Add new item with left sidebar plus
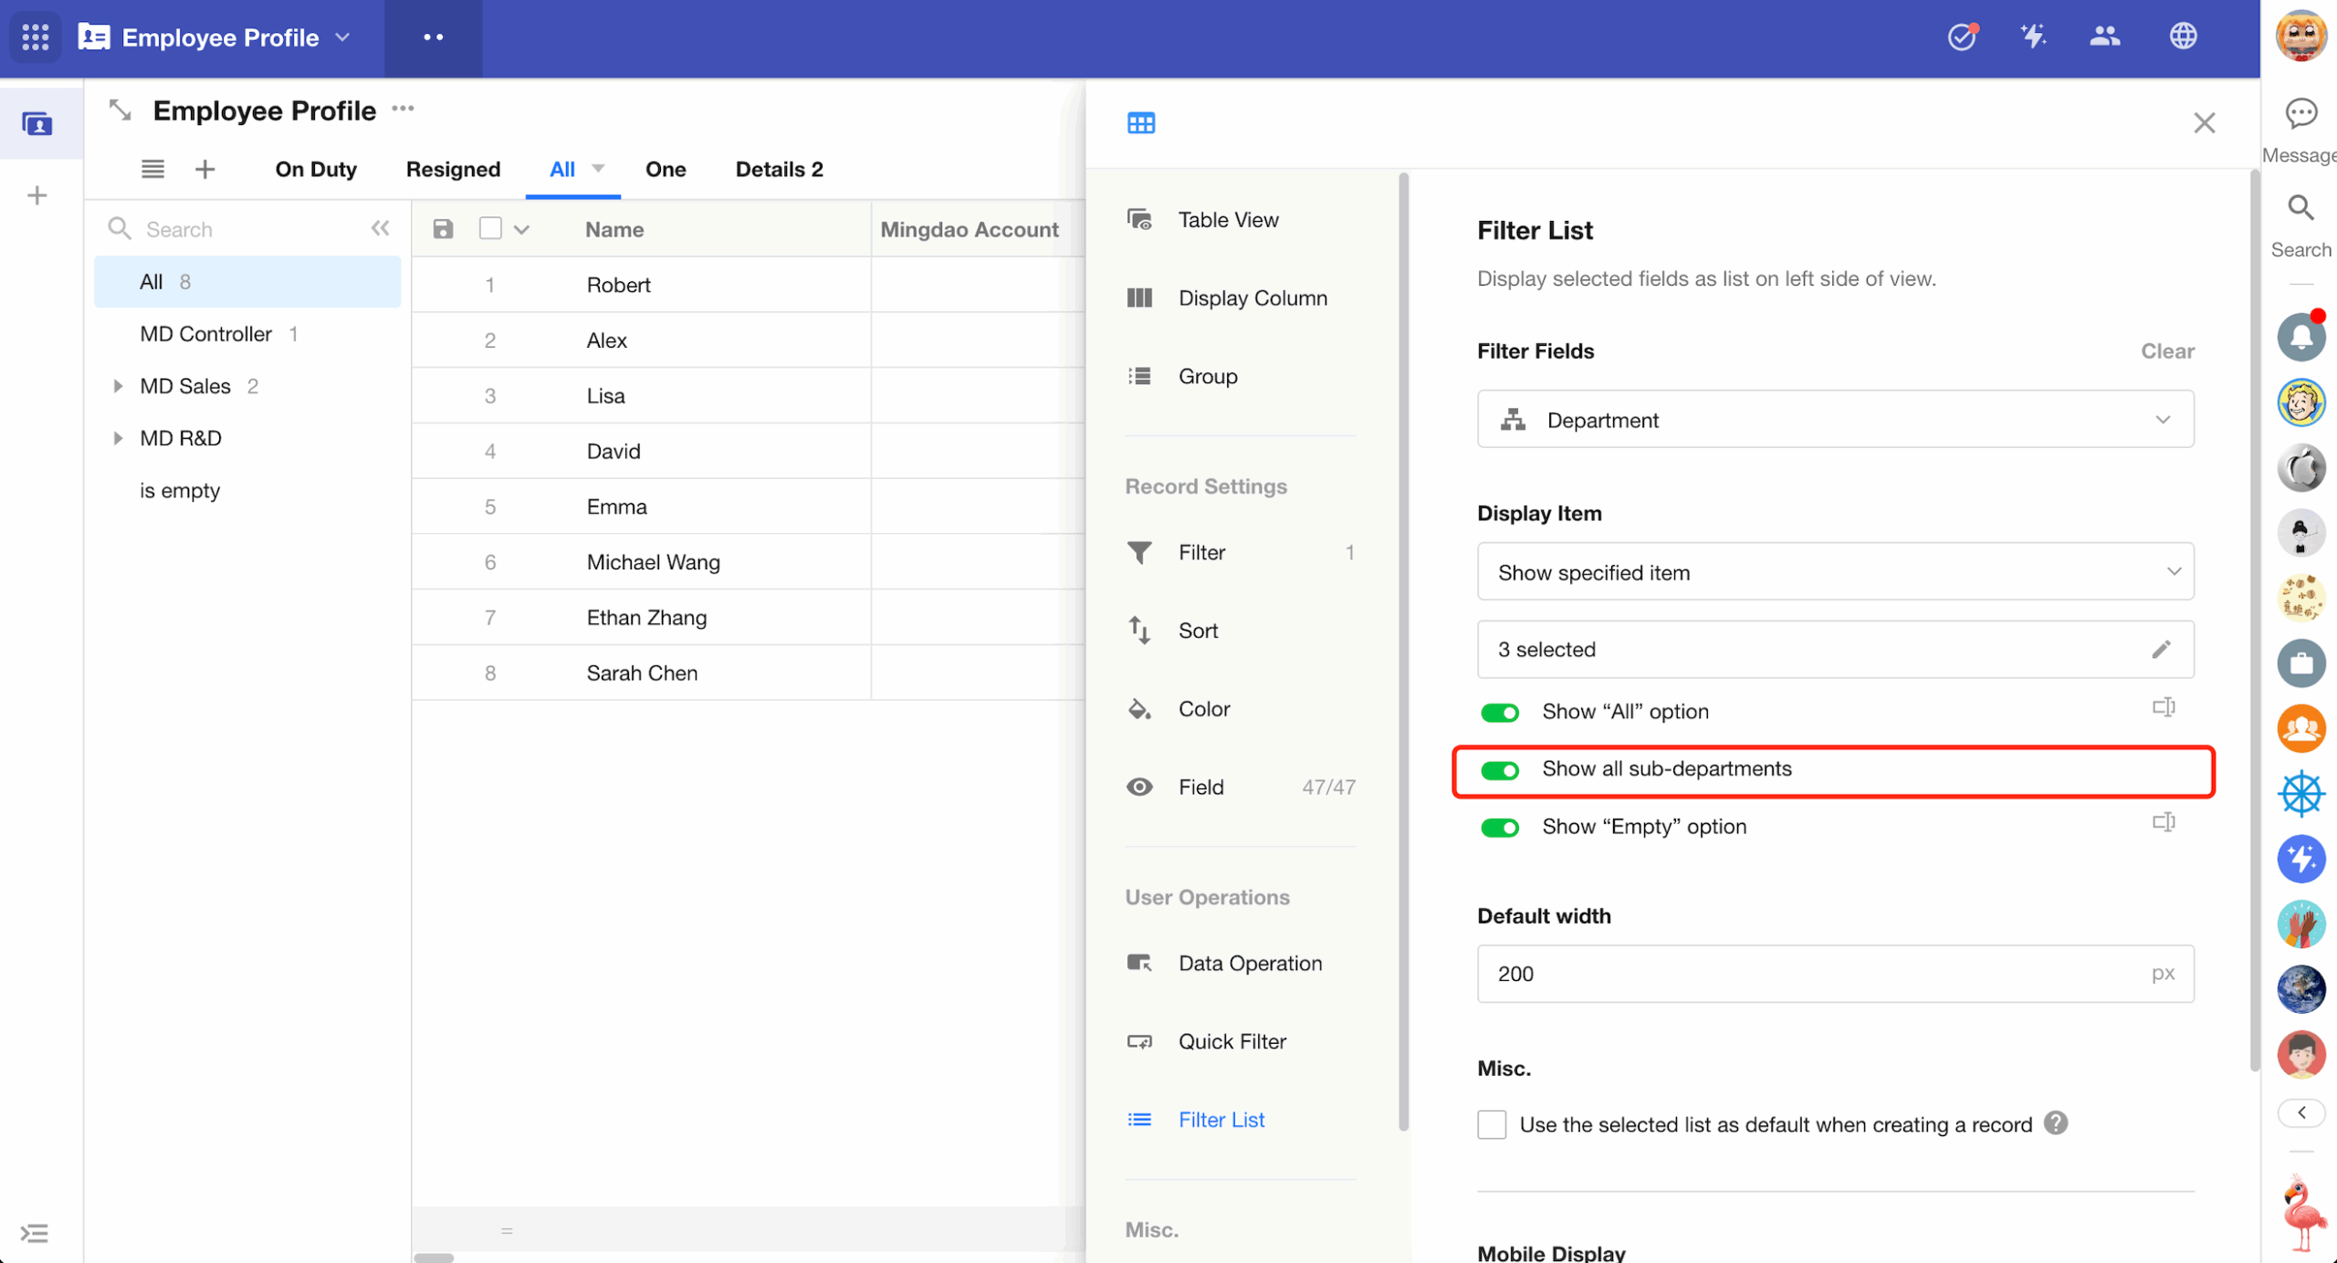This screenshot has height=1263, width=2337. pos(37,195)
